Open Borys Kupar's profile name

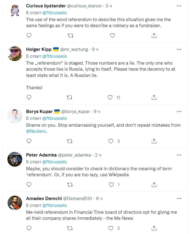coord(39,111)
